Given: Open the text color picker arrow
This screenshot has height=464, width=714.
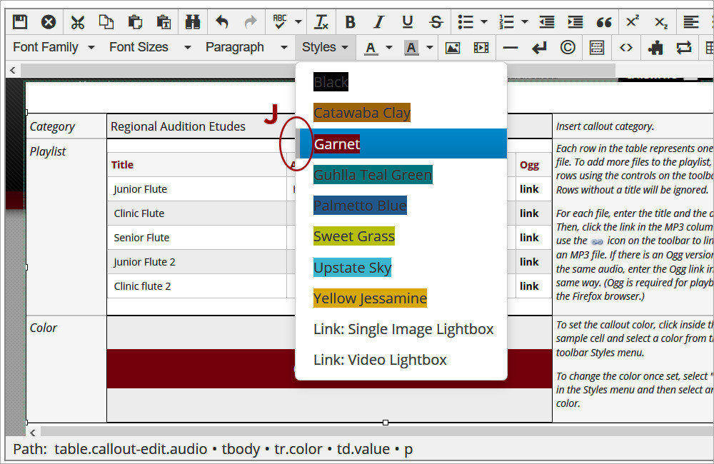Looking at the screenshot, I should 389,47.
